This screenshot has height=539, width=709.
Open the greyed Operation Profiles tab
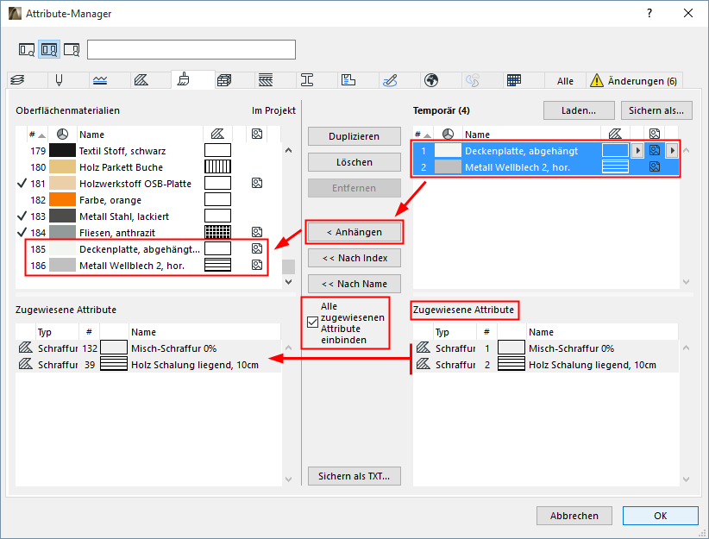click(x=473, y=80)
